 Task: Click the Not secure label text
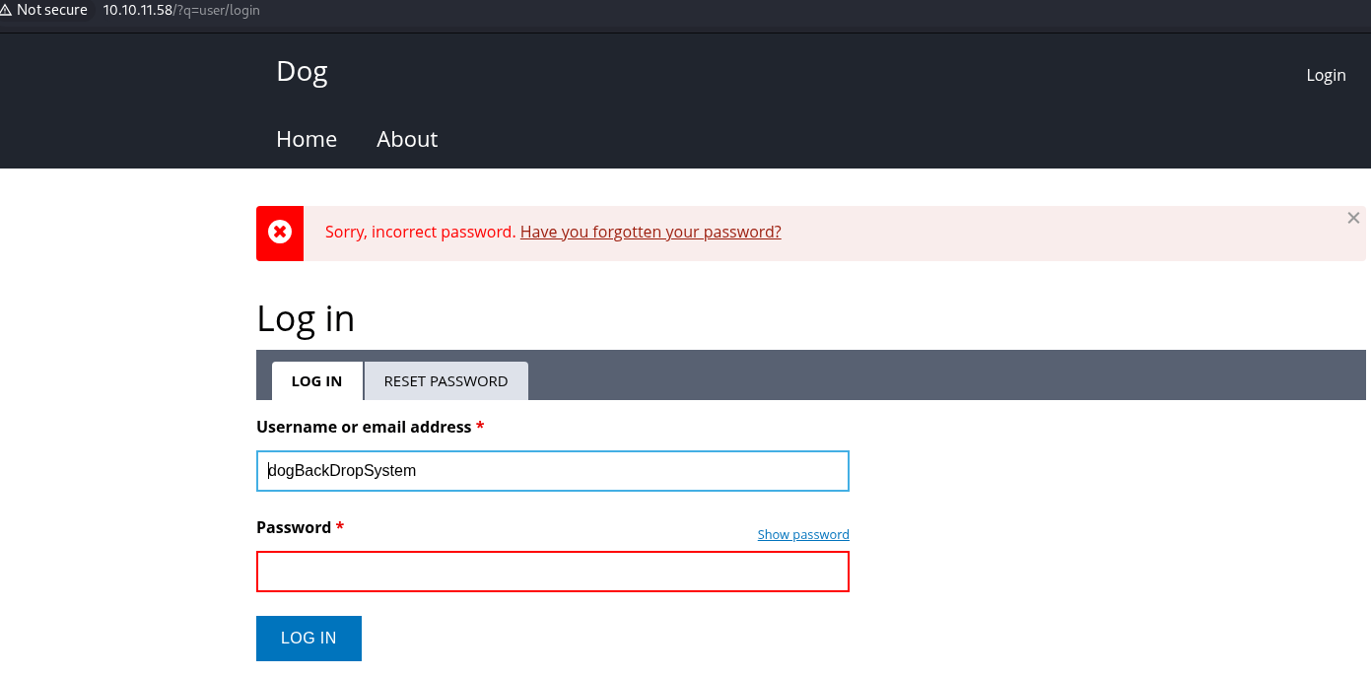coord(52,10)
